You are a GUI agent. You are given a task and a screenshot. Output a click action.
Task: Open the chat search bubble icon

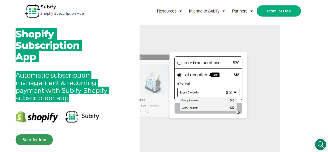click(x=320, y=144)
